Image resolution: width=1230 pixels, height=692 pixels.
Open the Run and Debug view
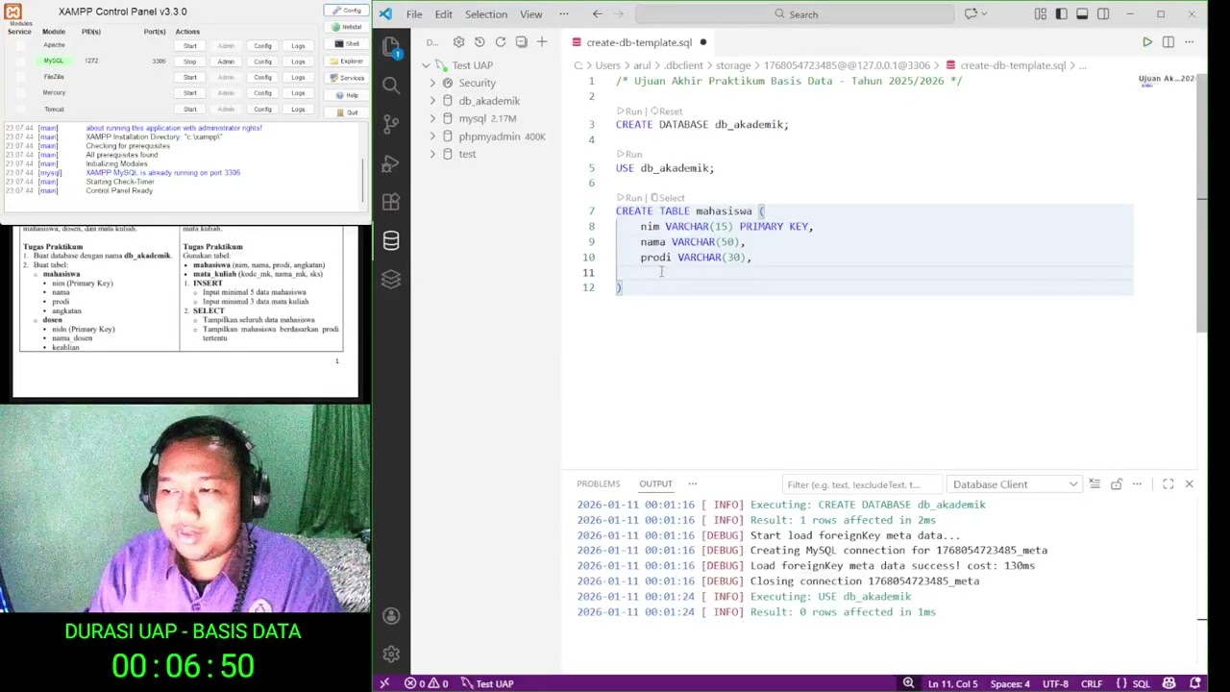click(x=391, y=163)
